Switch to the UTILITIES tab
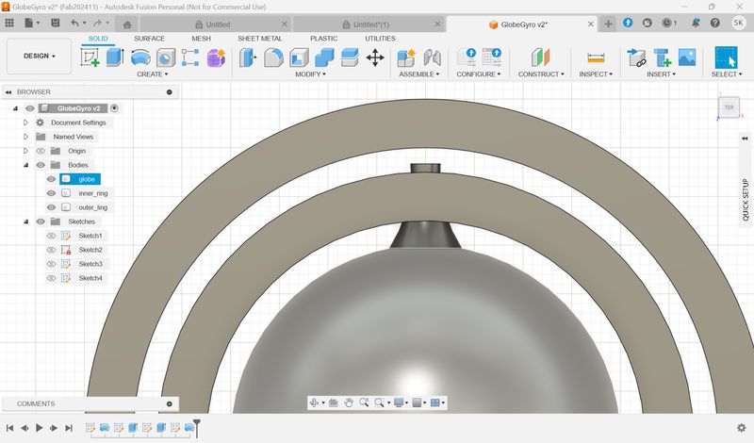This screenshot has height=443, width=754. click(380, 39)
